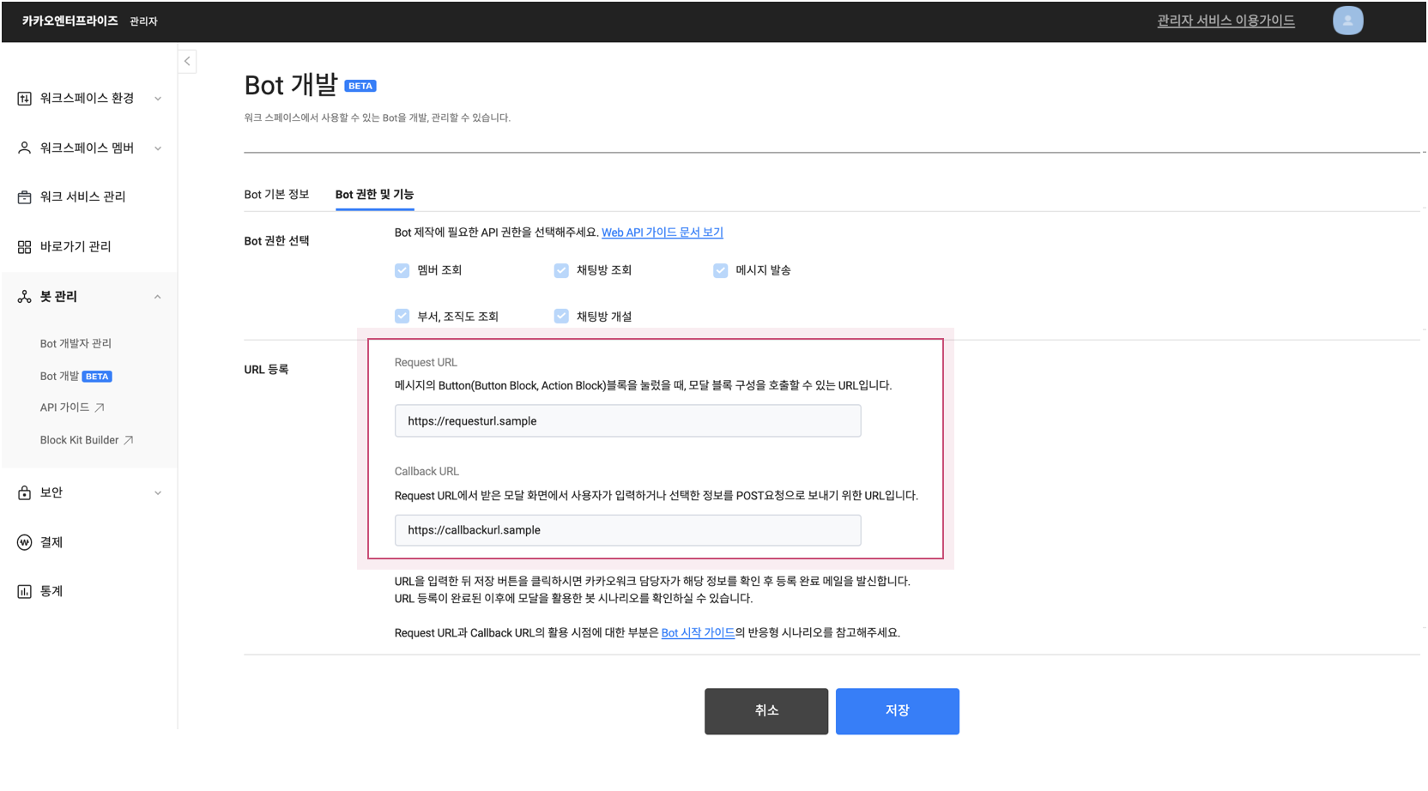
Task: Disable the 채팅방 개설 permission checkbox
Action: coord(561,315)
